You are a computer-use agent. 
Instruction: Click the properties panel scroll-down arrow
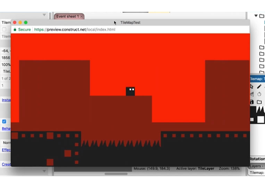click(44, 171)
